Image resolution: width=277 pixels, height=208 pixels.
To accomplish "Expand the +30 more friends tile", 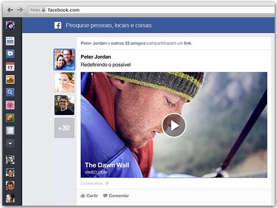I will (64, 128).
